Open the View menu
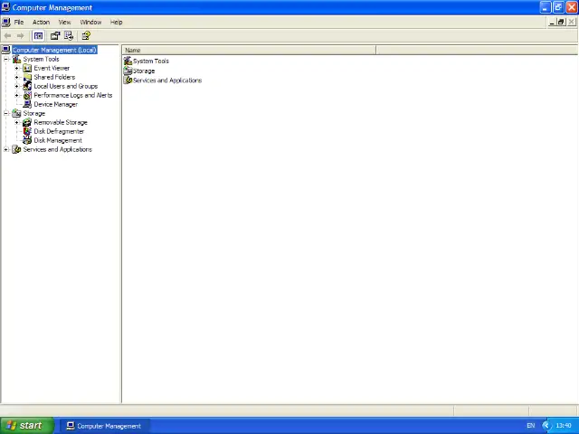579x434 pixels. tap(64, 22)
